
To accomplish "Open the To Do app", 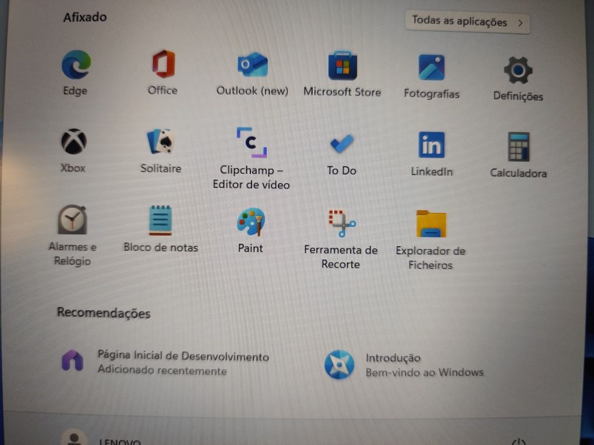I will click(x=342, y=144).
